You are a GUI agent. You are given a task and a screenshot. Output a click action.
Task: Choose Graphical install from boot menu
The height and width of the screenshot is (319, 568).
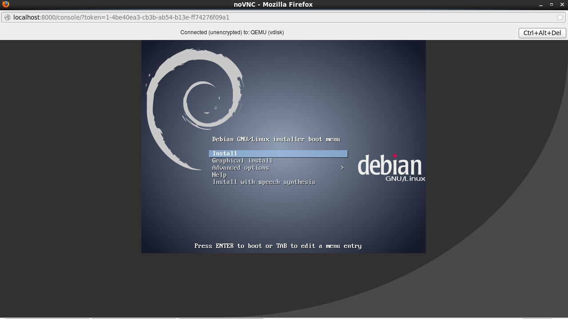tap(242, 161)
